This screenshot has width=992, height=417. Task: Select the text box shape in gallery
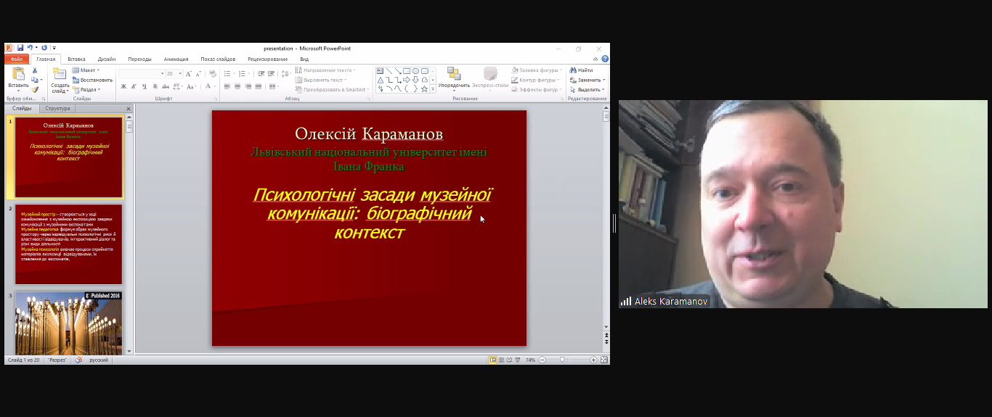click(x=380, y=71)
